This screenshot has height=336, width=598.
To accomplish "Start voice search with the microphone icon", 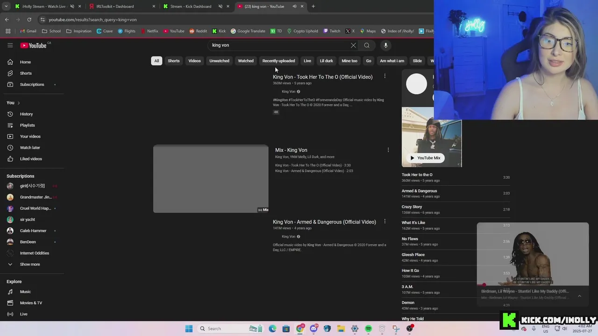I will click(x=385, y=45).
